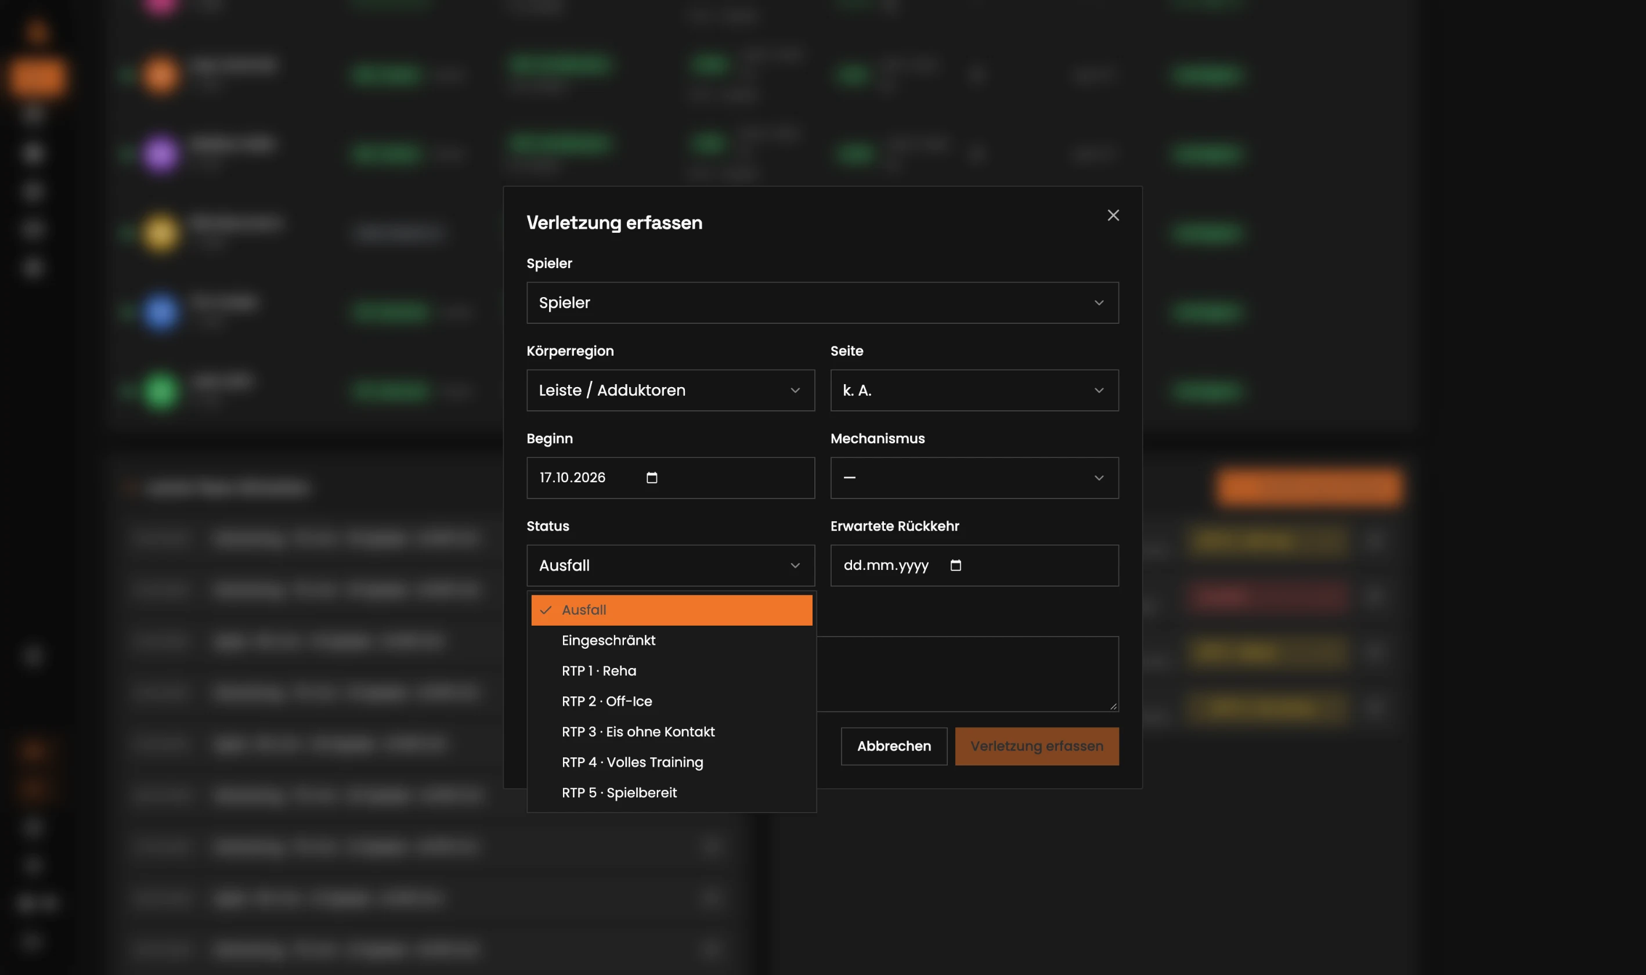Click the calendar icon in Erwartete Rückkehr

click(x=955, y=566)
